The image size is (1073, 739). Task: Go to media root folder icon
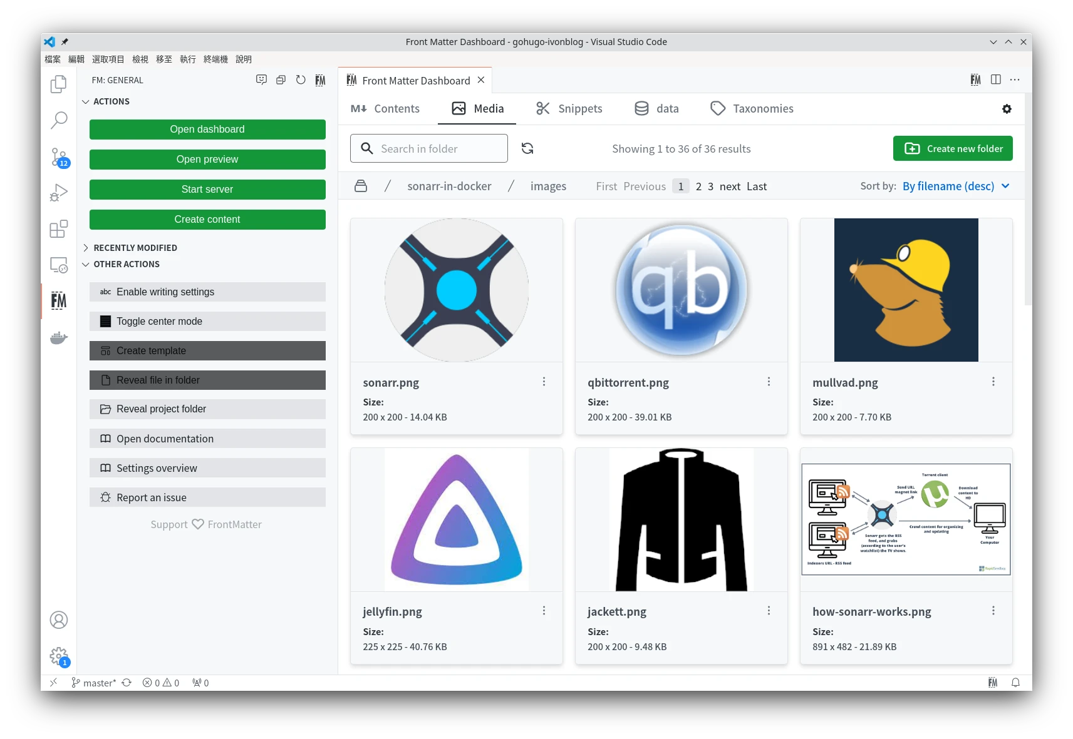[361, 186]
